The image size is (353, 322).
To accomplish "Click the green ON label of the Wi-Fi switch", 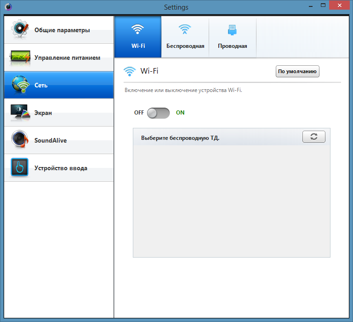I will tap(180, 113).
